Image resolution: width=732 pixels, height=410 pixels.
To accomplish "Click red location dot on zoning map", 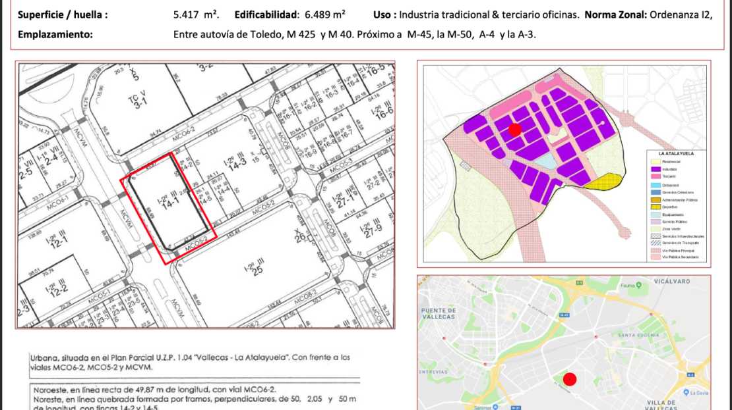I will [x=515, y=130].
